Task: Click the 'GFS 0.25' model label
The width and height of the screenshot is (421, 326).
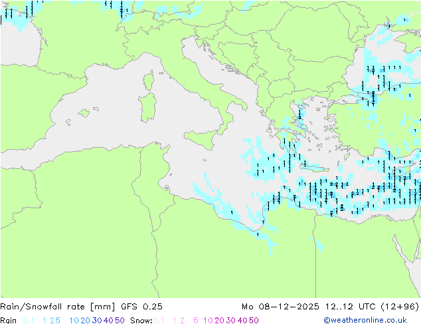Action: coord(141,307)
